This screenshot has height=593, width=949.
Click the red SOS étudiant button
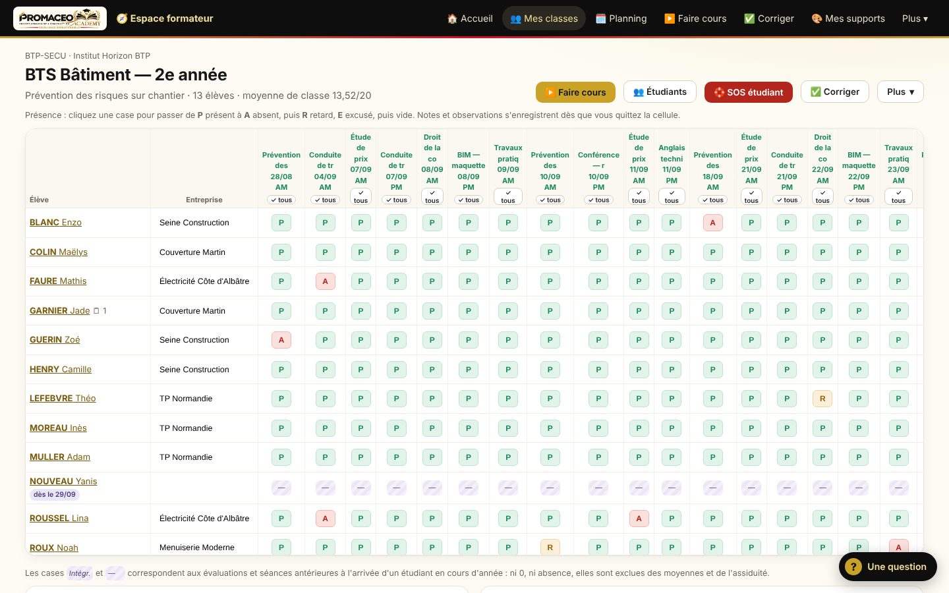click(749, 92)
